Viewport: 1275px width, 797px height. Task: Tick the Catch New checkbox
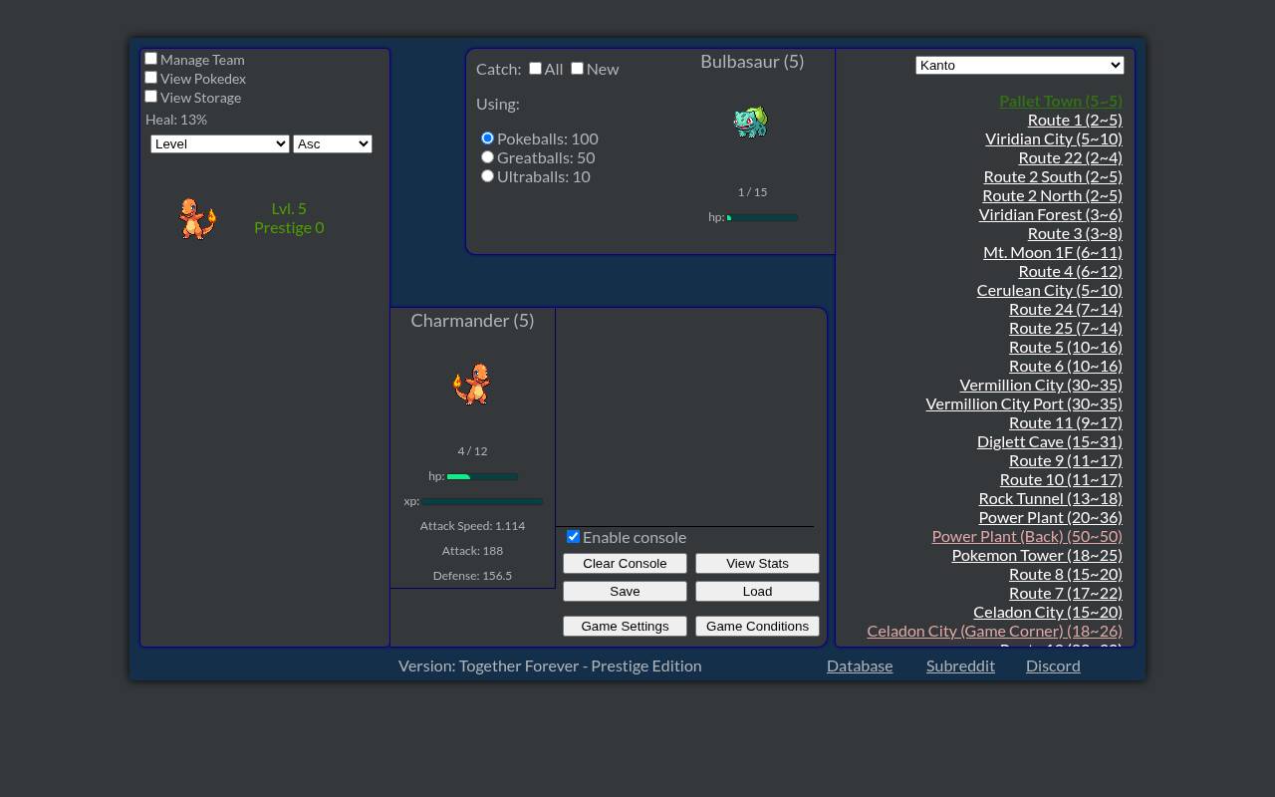577,68
